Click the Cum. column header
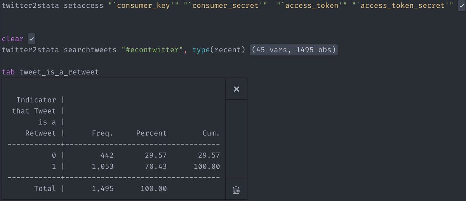This screenshot has width=466, height=201. pos(211,133)
